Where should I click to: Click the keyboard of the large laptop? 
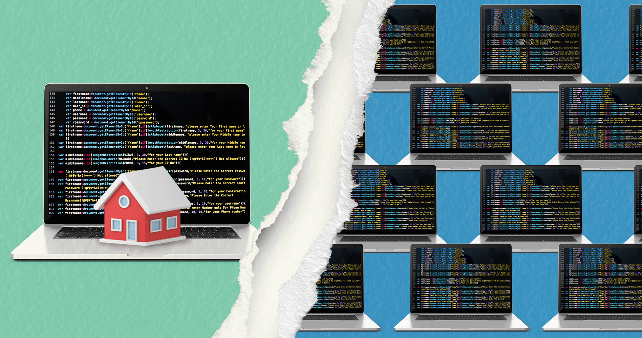[x=147, y=233]
